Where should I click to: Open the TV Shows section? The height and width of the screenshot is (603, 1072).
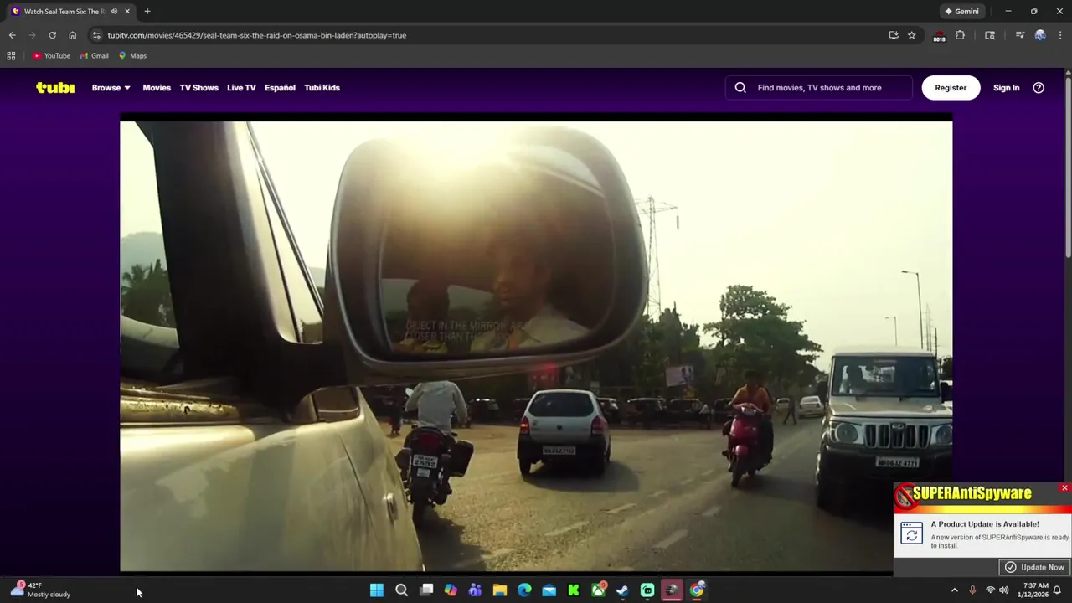[x=198, y=88]
